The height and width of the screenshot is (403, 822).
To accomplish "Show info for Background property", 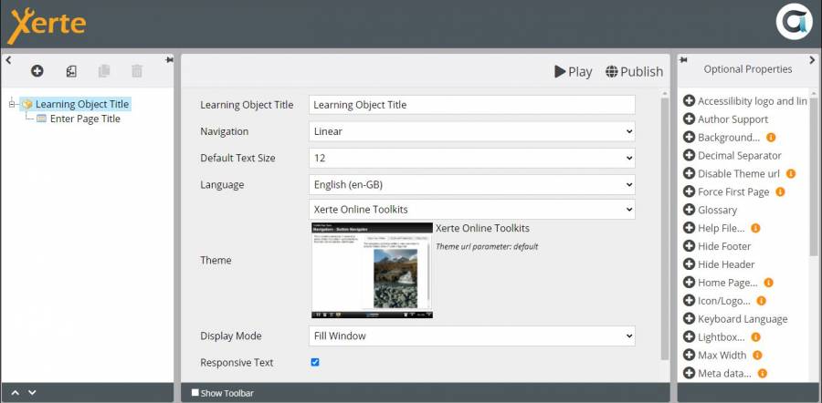I will pos(771,138).
